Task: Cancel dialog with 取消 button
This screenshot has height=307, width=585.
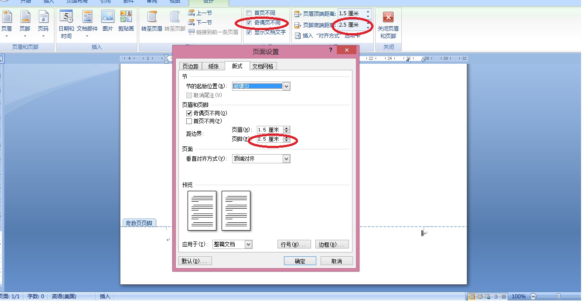Action: pos(336,261)
